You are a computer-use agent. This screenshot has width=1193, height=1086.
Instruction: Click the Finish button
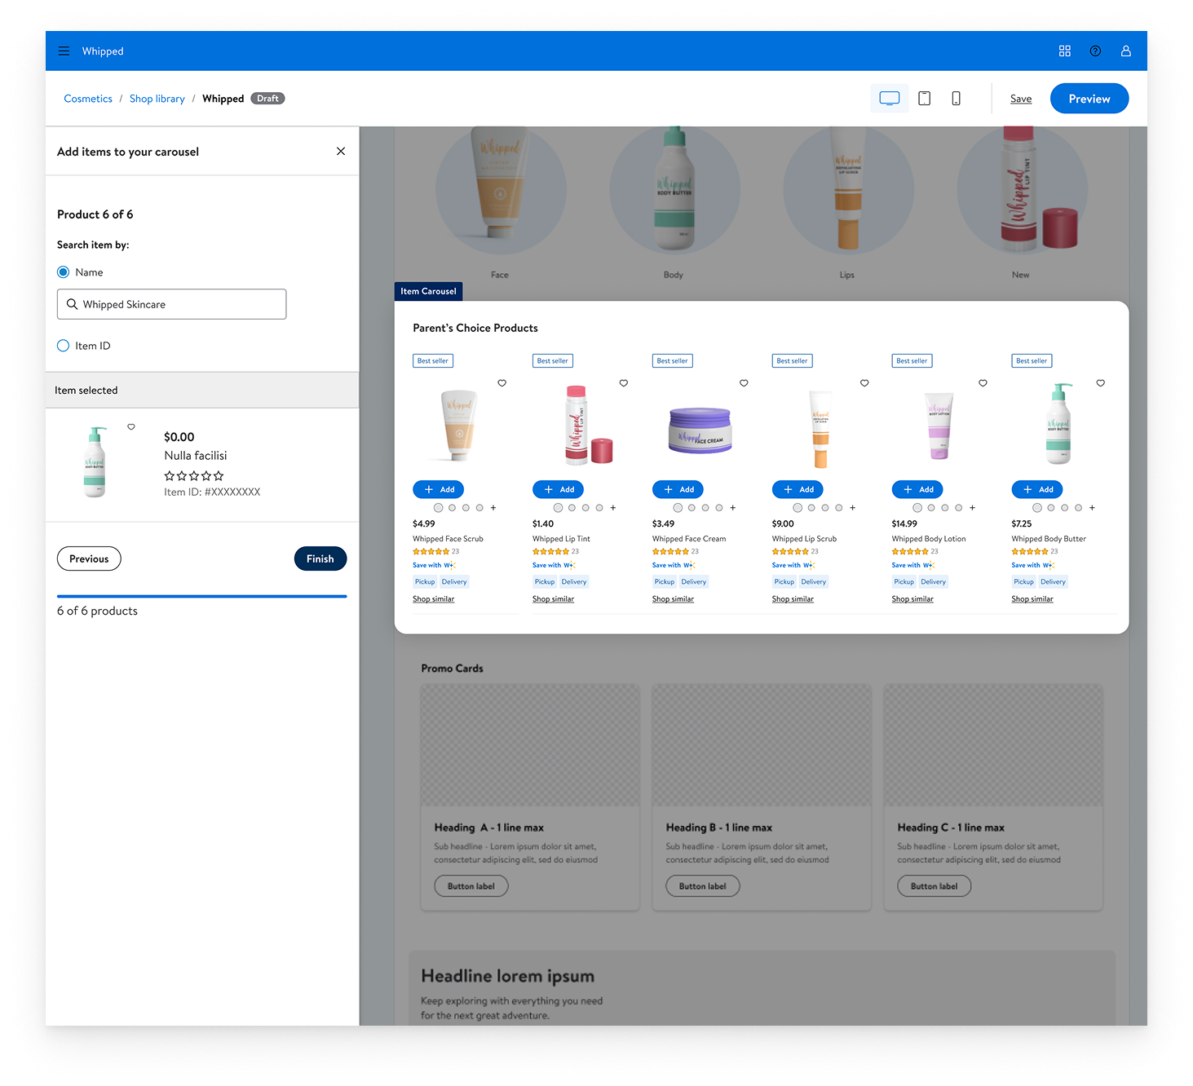tap(320, 558)
